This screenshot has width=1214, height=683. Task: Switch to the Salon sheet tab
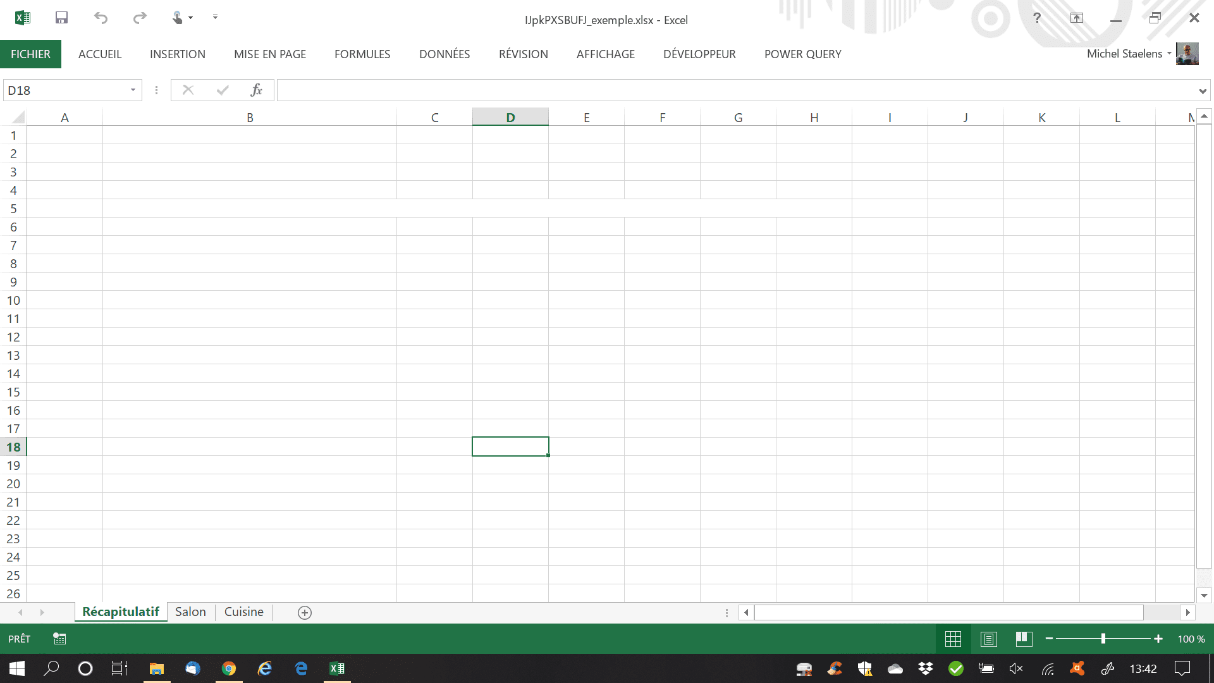[190, 612]
